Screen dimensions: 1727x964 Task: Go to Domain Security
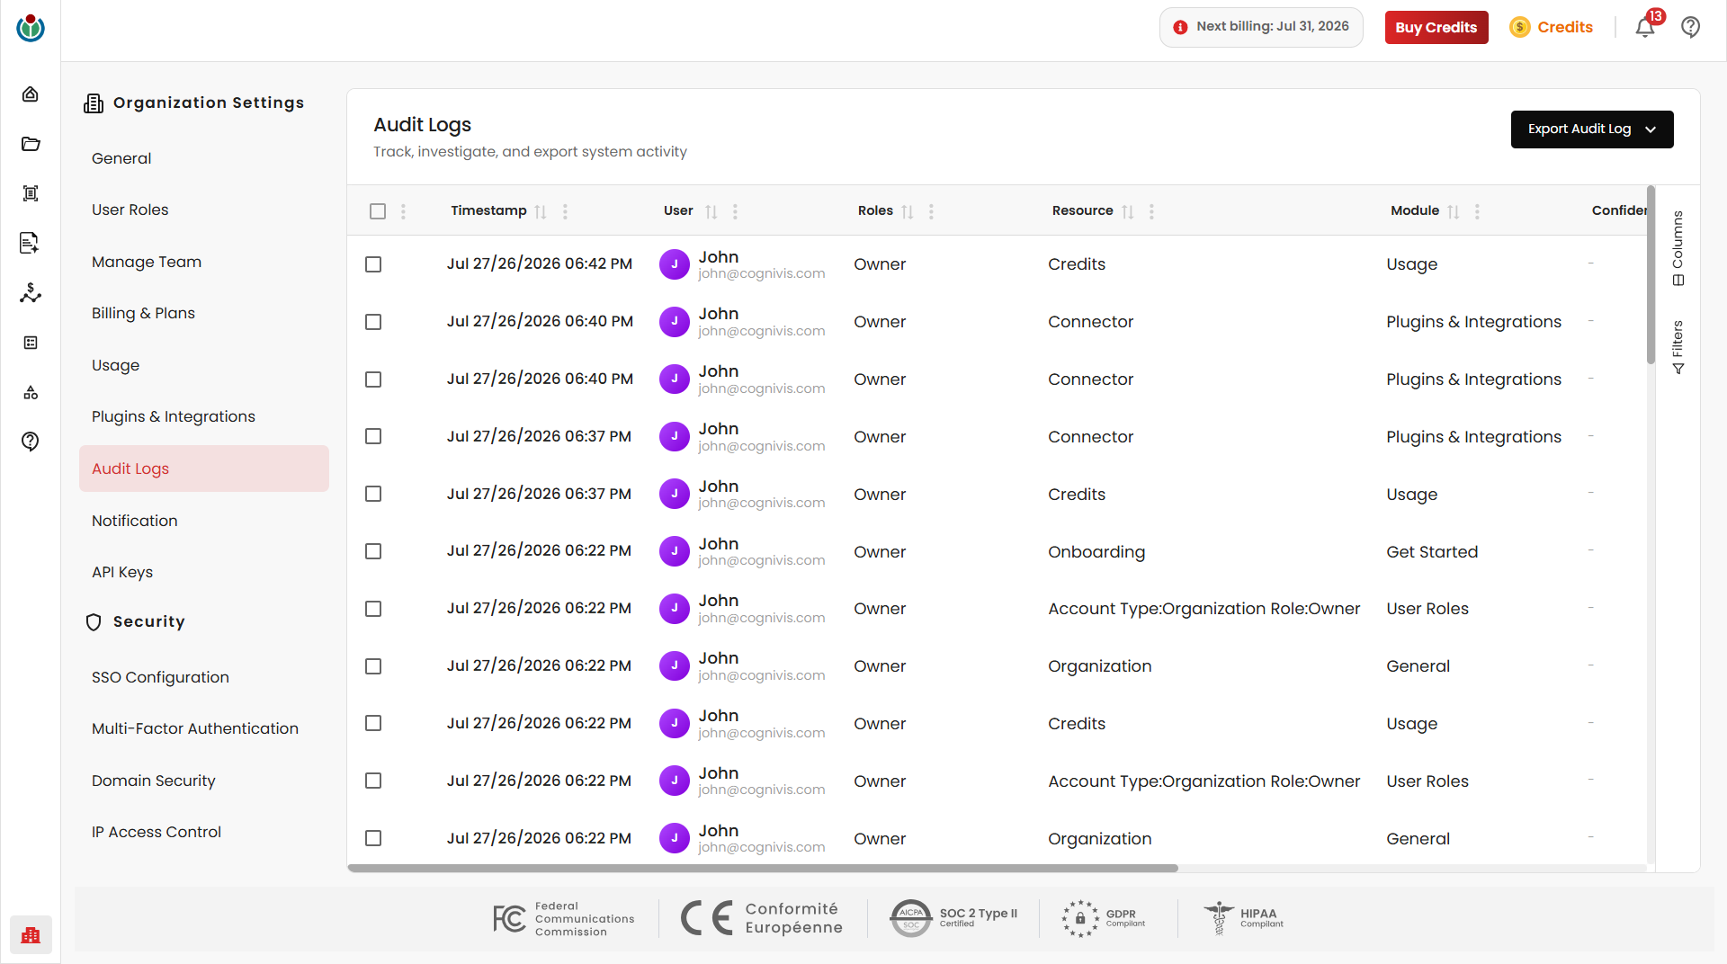[154, 781]
